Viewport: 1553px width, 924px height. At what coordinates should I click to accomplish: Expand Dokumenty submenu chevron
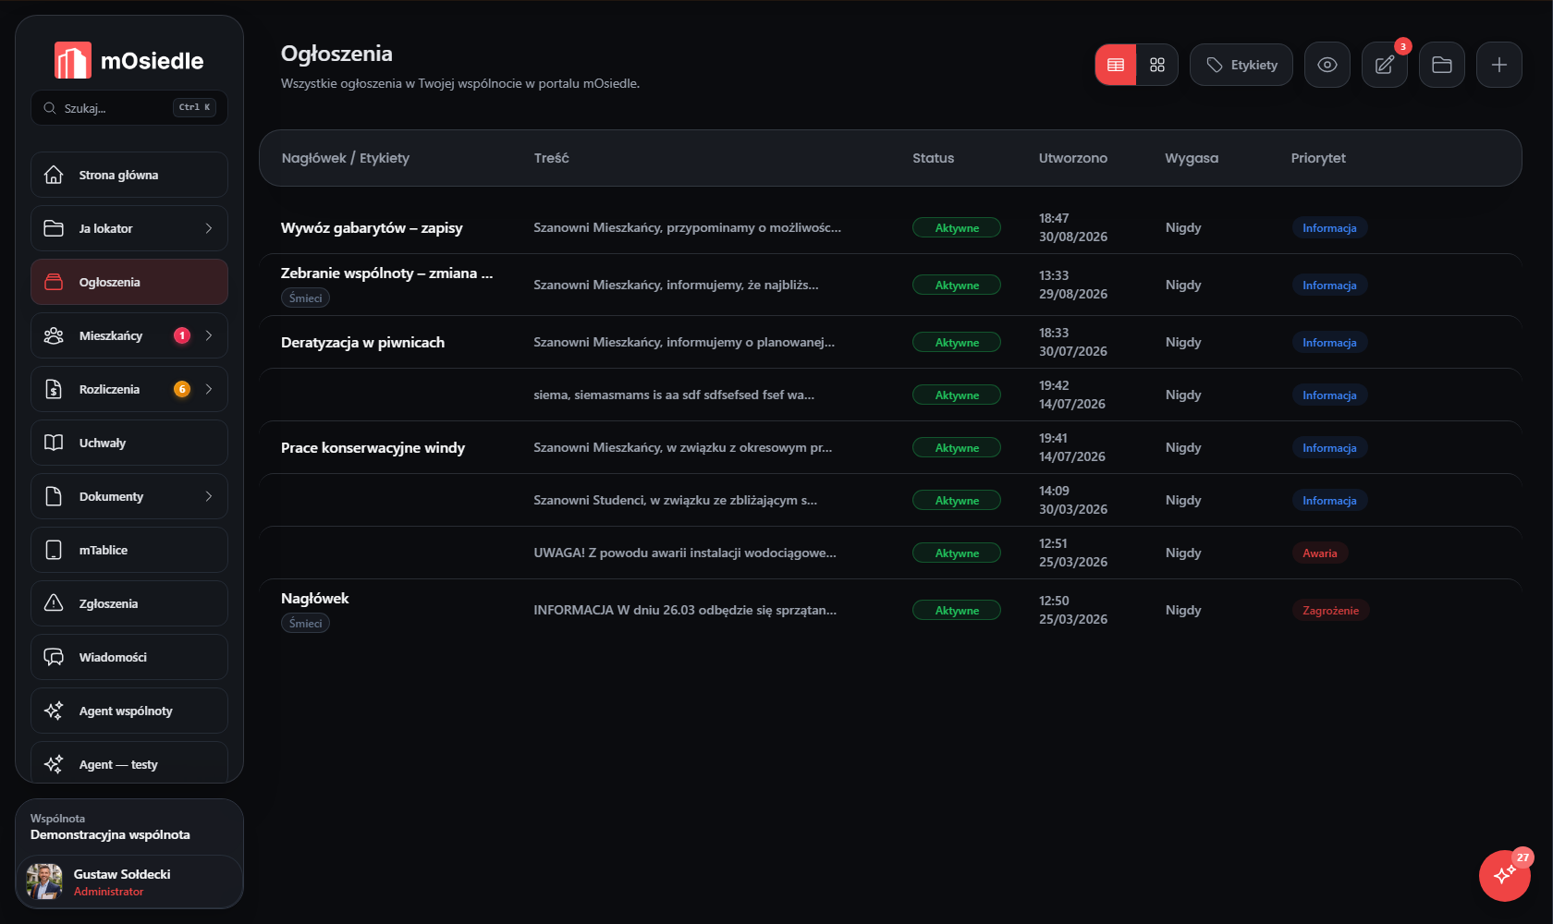coord(209,496)
